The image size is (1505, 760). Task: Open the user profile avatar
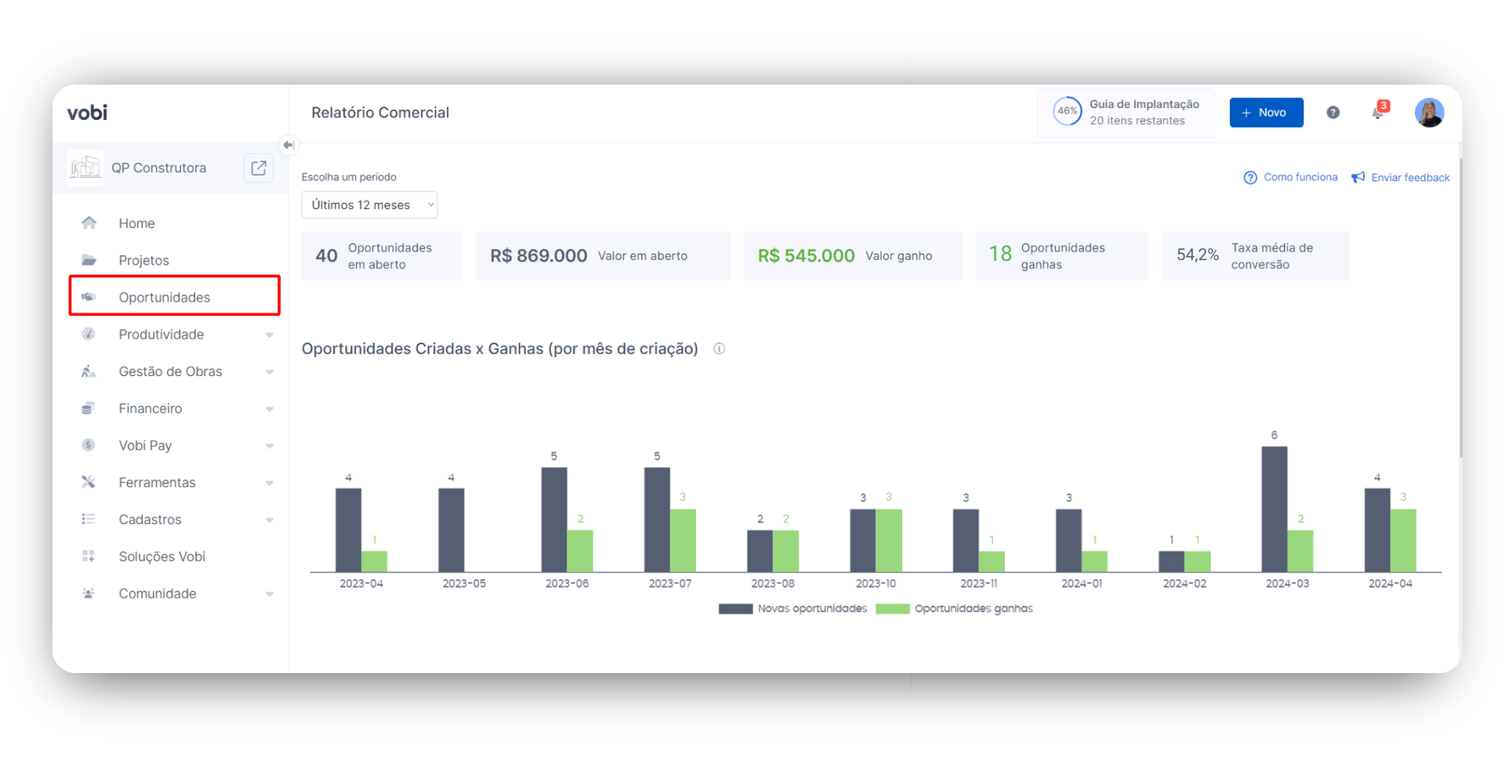tap(1429, 113)
